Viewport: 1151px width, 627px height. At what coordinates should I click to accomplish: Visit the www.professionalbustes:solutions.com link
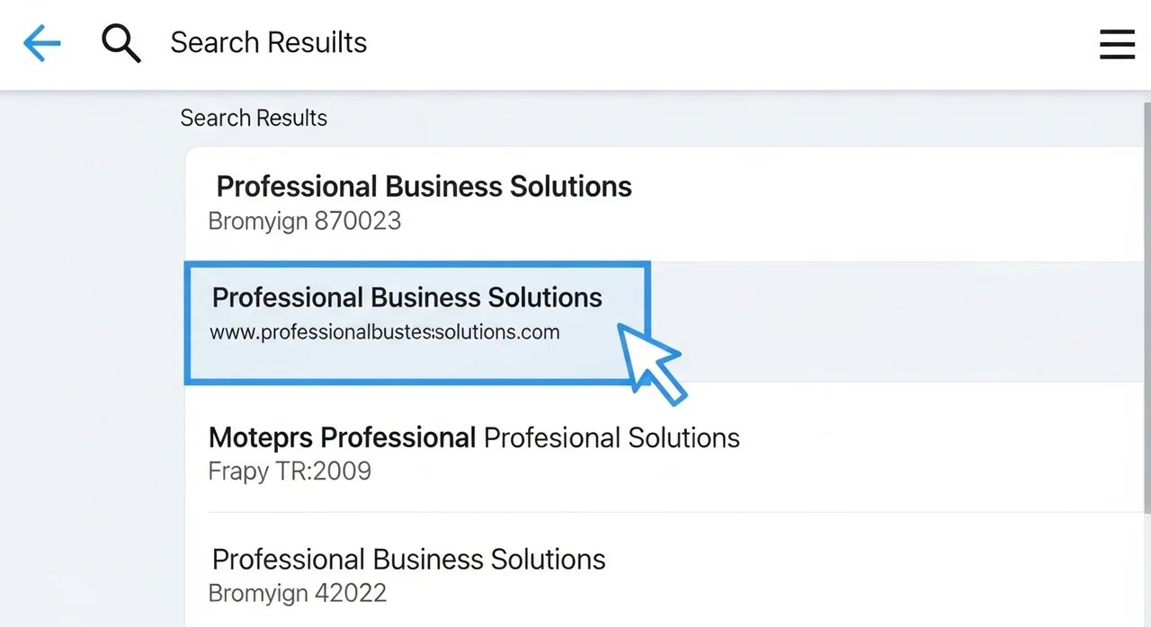[384, 332]
